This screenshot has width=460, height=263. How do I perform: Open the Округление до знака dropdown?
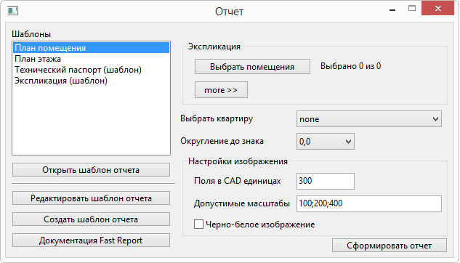coord(326,142)
